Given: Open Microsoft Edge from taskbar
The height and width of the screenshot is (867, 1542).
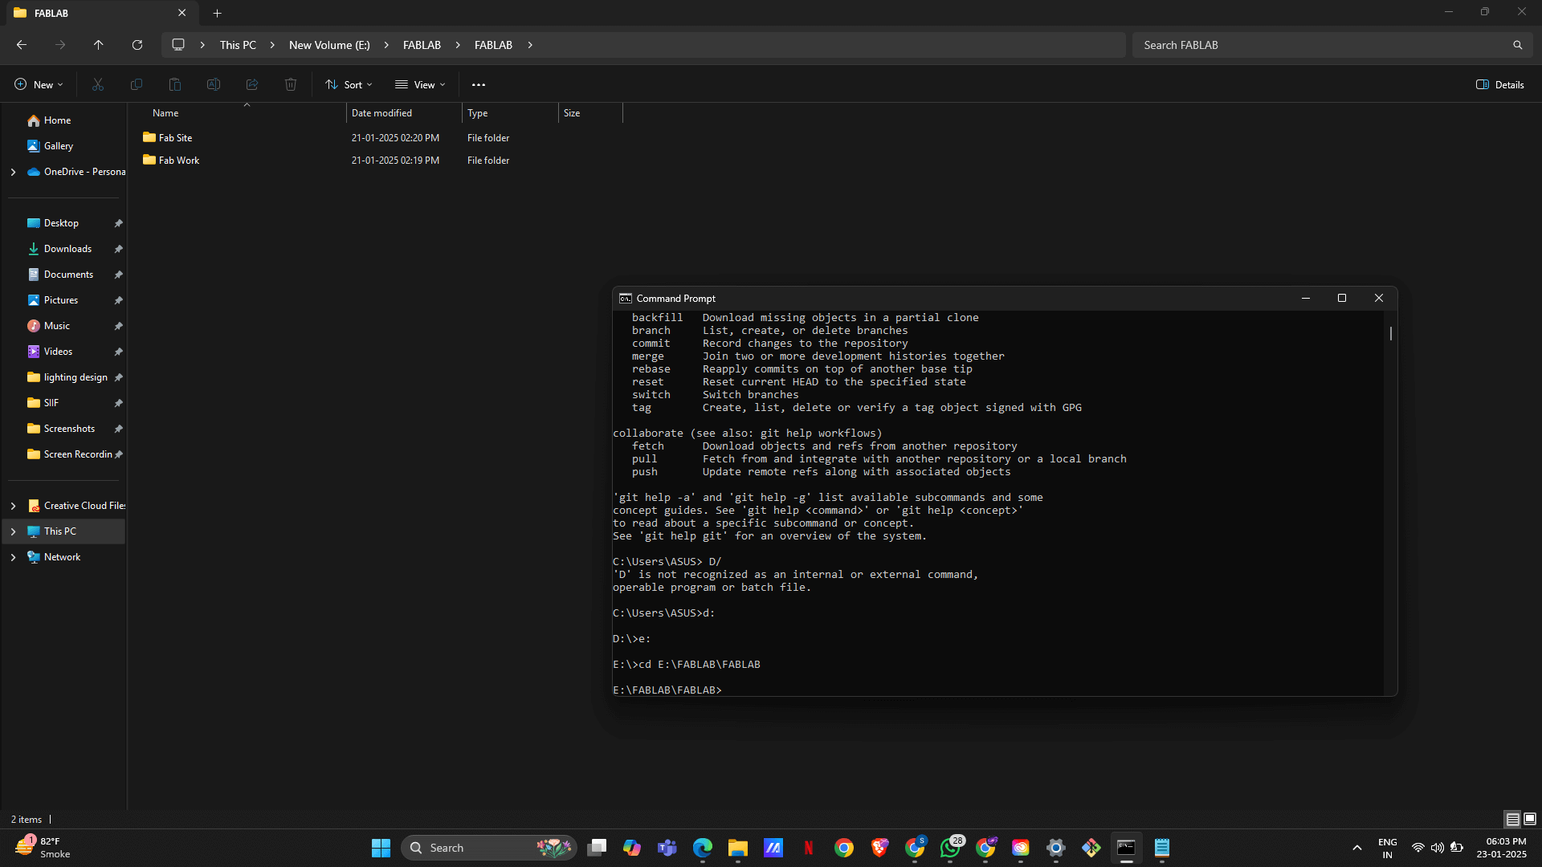Looking at the screenshot, I should [x=703, y=848].
